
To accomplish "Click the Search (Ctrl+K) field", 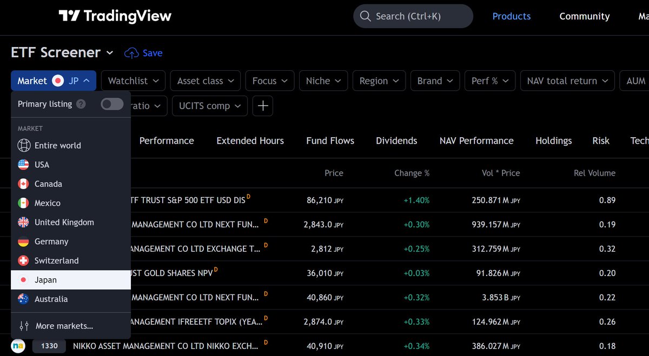I will pos(413,16).
